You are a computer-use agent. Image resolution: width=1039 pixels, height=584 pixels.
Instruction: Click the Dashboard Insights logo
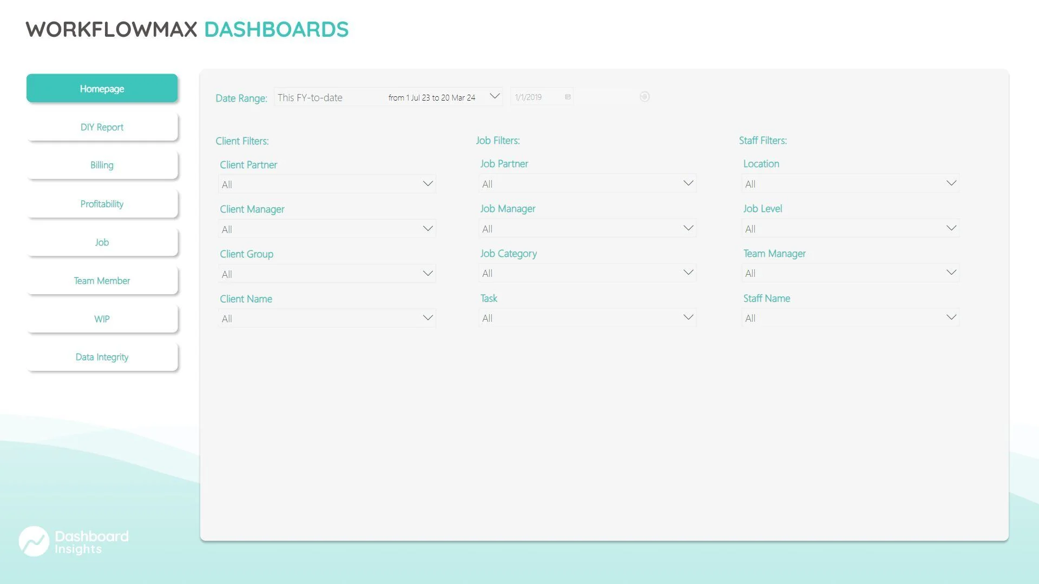click(x=74, y=541)
